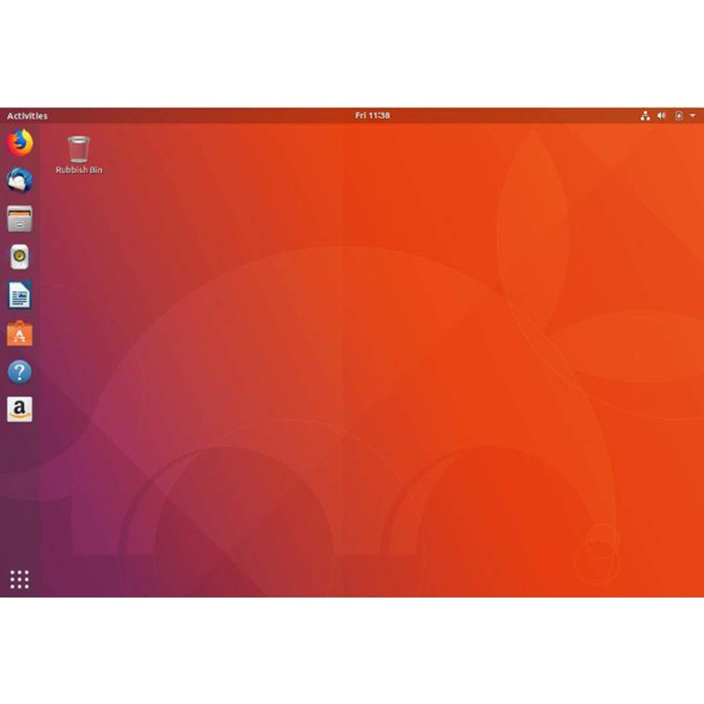Open the Help question mark icon
The height and width of the screenshot is (704, 704).
point(19,371)
